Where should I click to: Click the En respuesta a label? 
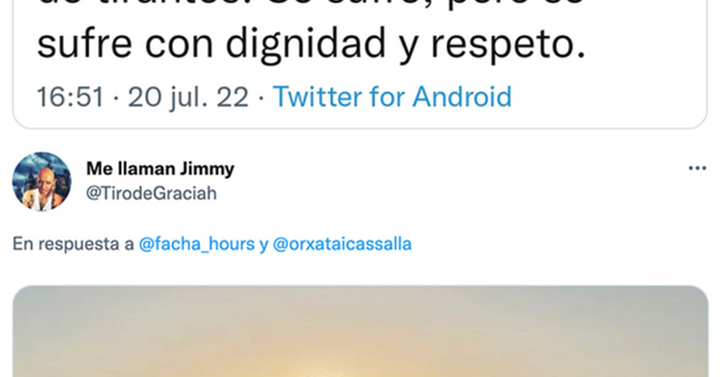(73, 244)
